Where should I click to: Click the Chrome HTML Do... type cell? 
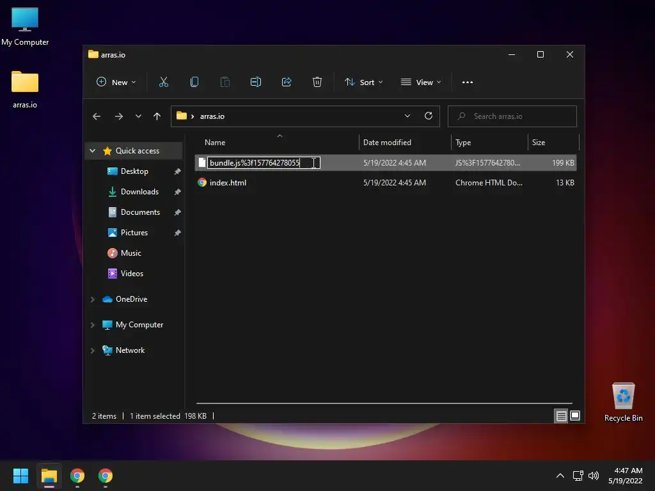489,182
